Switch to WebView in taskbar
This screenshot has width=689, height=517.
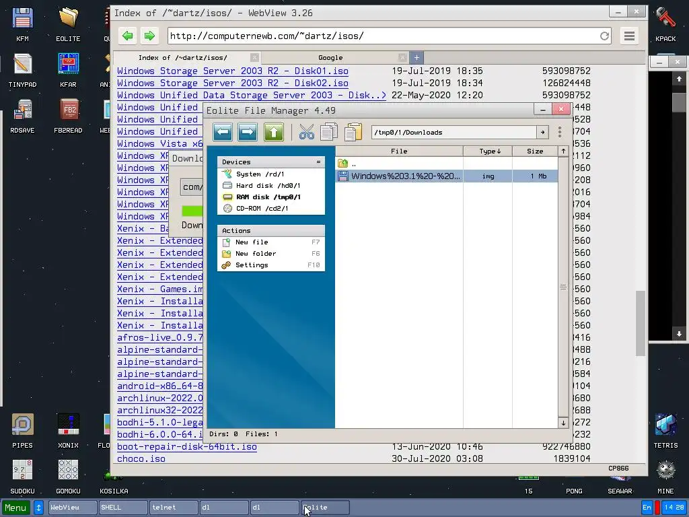73,508
